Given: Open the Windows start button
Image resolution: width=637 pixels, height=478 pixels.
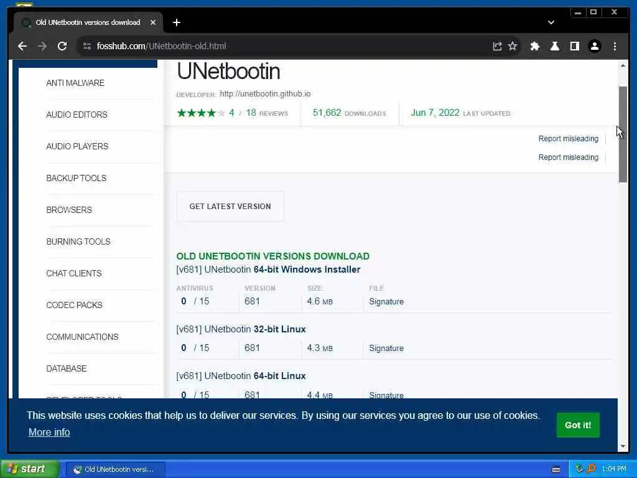Looking at the screenshot, I should pos(29,469).
